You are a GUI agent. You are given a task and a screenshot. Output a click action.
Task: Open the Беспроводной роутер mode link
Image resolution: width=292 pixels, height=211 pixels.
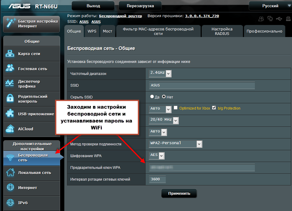(120, 16)
